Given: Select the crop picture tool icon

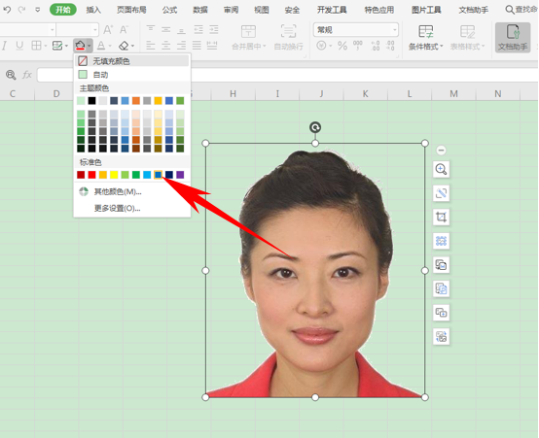Looking at the screenshot, I should (x=441, y=217).
